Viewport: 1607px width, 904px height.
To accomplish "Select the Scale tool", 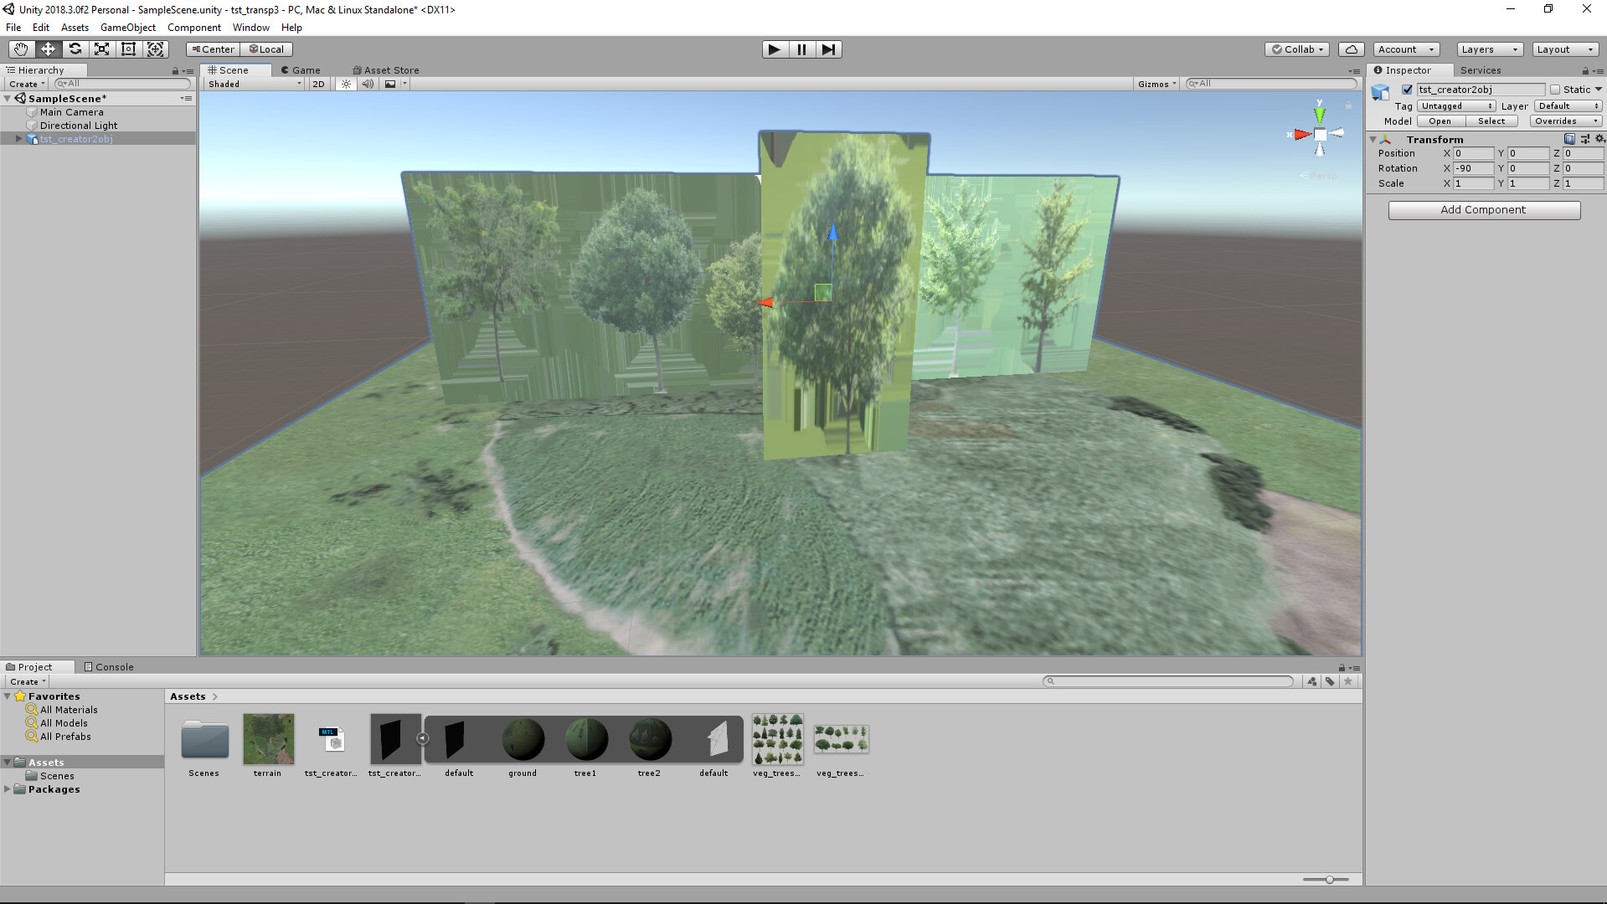I will tap(101, 49).
